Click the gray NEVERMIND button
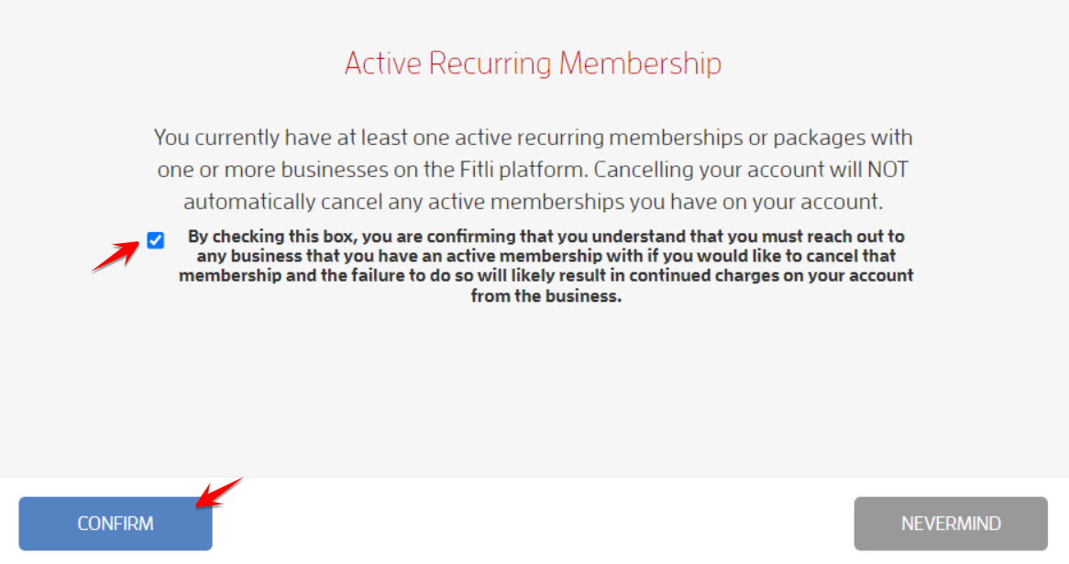 coord(951,523)
